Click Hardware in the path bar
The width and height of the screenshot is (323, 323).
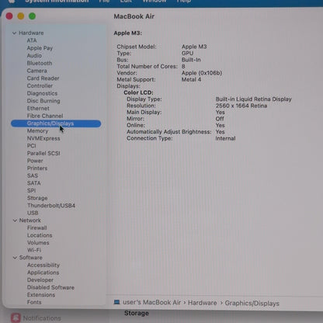pos(203,303)
